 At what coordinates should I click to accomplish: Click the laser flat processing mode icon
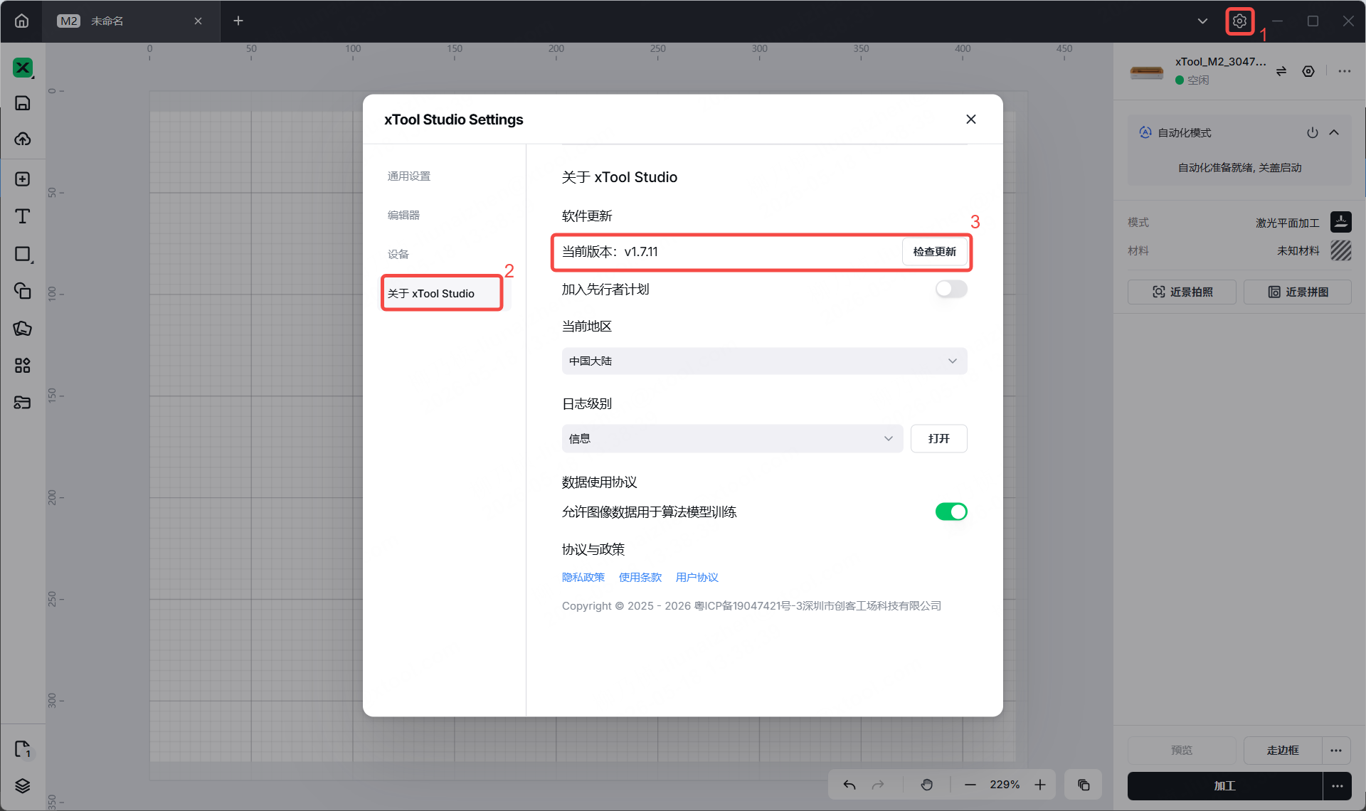click(1341, 222)
